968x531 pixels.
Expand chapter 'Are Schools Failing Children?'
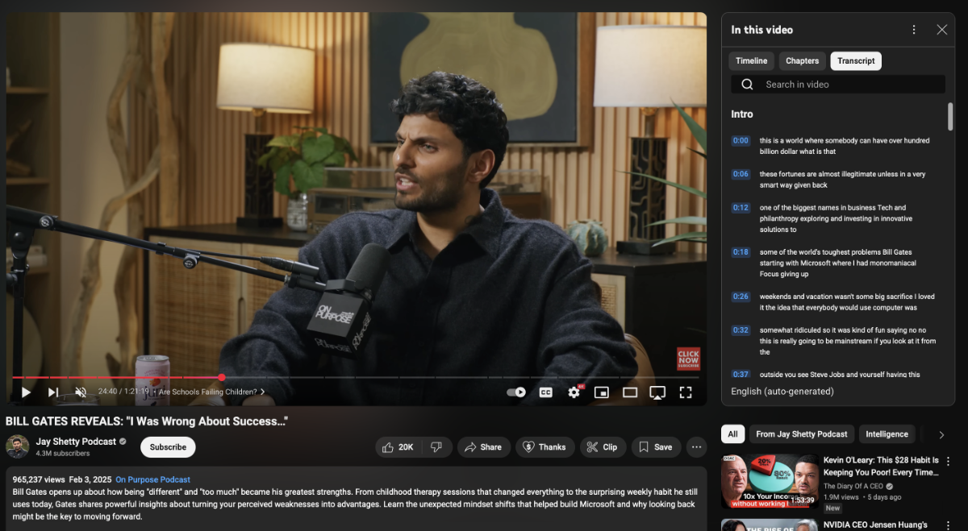(211, 392)
